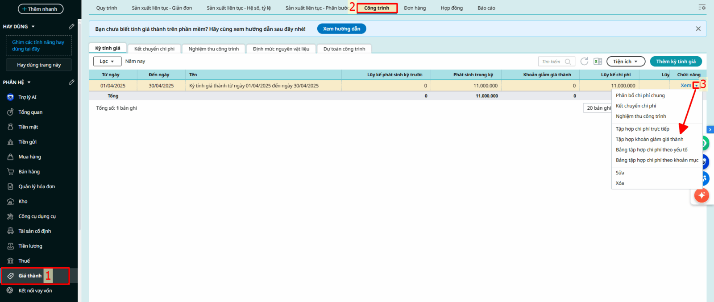
Task: Click the Công cụ dụng cụ icon
Action: point(10,216)
